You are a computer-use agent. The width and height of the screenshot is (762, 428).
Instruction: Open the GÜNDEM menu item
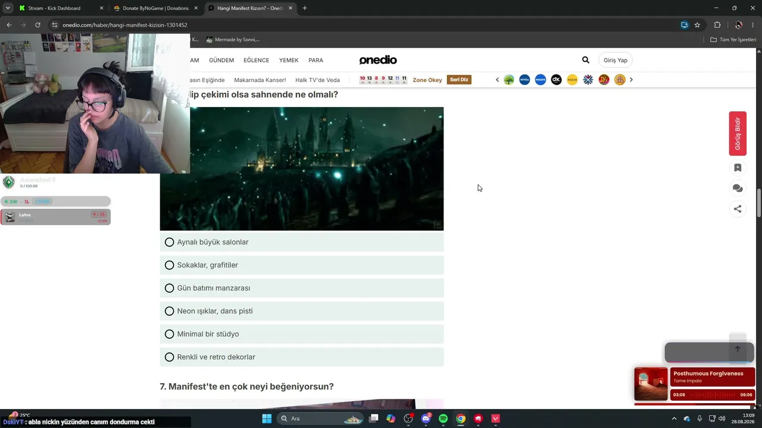[x=221, y=60]
